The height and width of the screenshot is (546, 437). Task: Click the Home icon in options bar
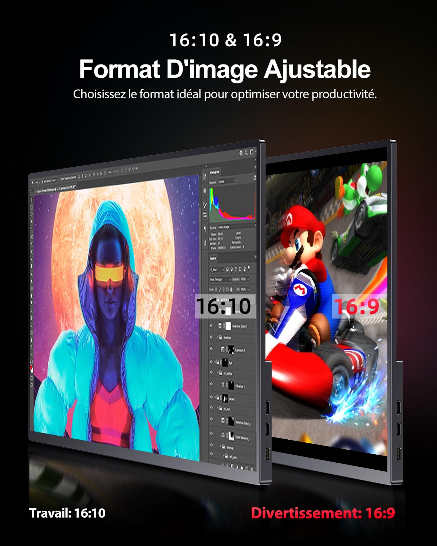32,183
